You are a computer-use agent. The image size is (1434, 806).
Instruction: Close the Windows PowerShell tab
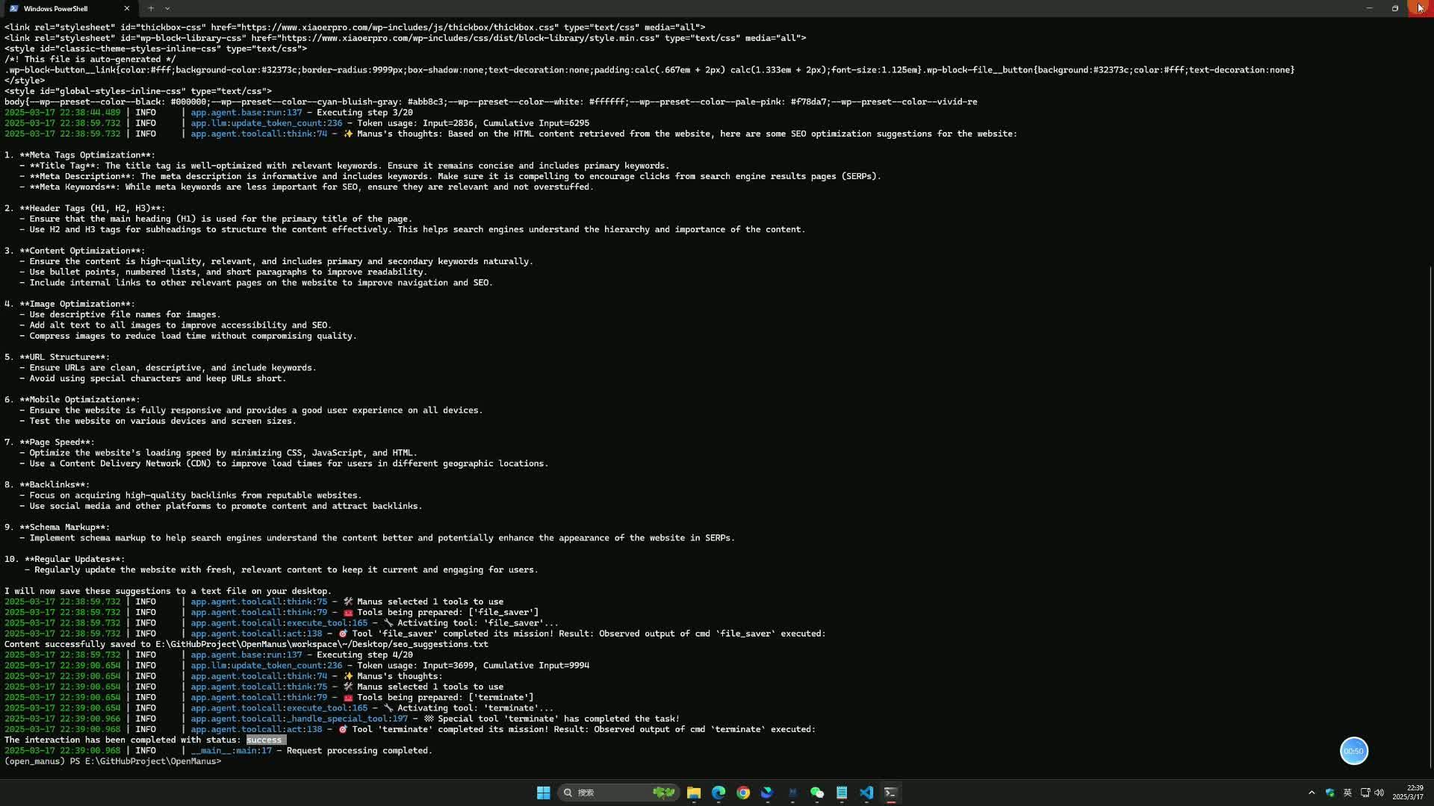tap(126, 8)
